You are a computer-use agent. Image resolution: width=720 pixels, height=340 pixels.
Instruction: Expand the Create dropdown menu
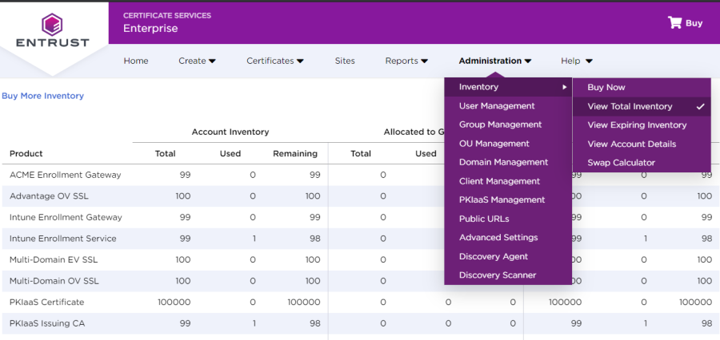click(x=197, y=61)
